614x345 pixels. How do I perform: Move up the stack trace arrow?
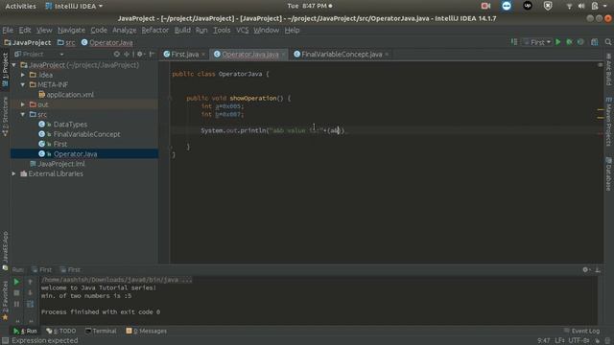(x=30, y=282)
